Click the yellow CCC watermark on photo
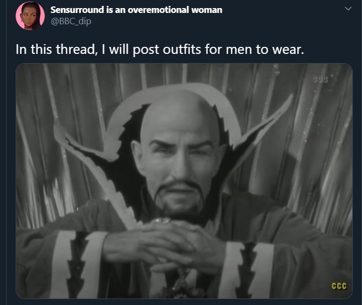The width and height of the screenshot is (362, 305). [339, 286]
